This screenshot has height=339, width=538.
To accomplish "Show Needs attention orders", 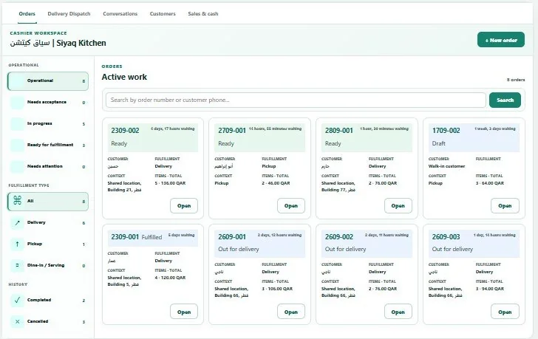I will (48, 167).
